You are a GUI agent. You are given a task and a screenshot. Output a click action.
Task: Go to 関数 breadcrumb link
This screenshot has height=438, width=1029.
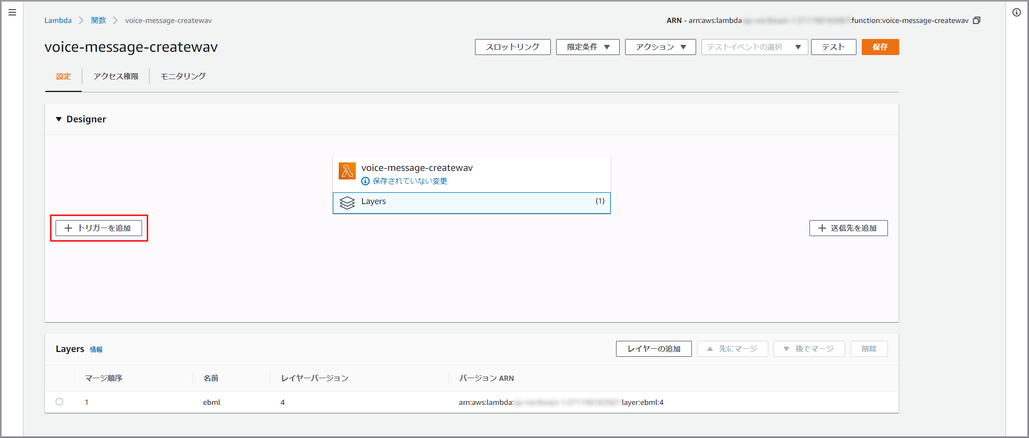coord(98,20)
